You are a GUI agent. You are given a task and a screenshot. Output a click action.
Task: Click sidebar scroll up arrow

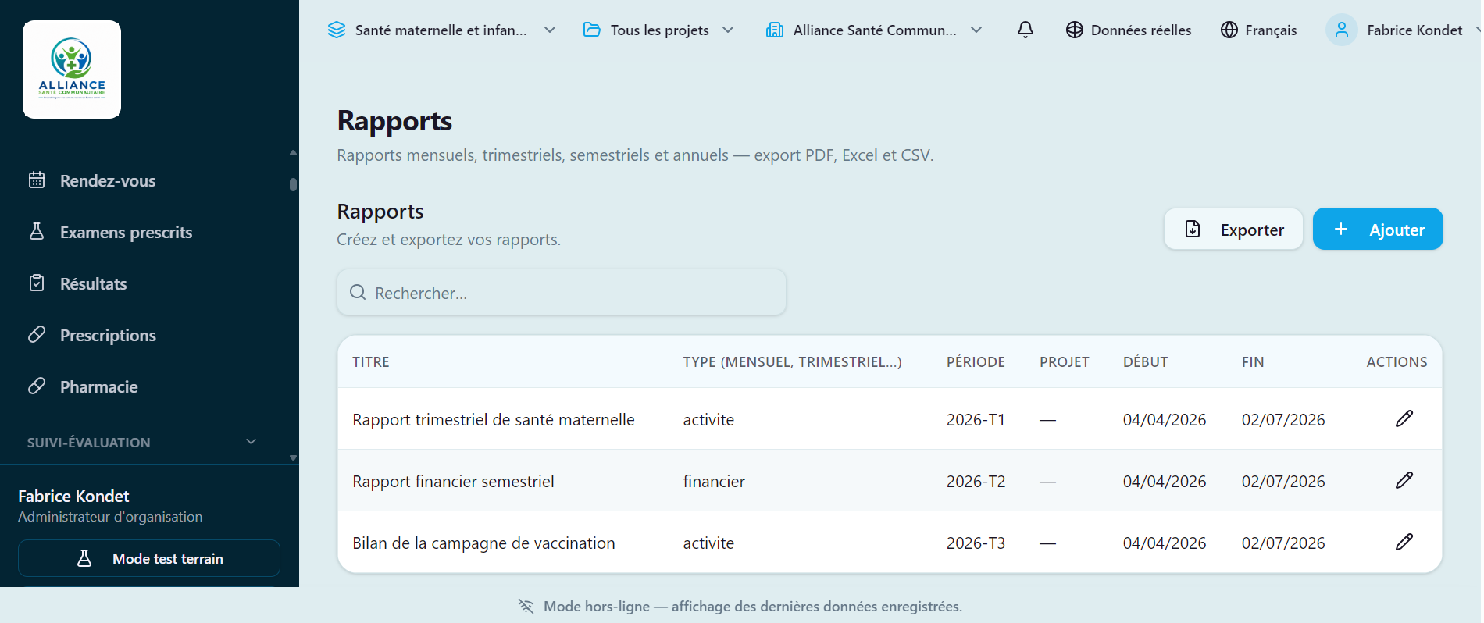[x=293, y=153]
